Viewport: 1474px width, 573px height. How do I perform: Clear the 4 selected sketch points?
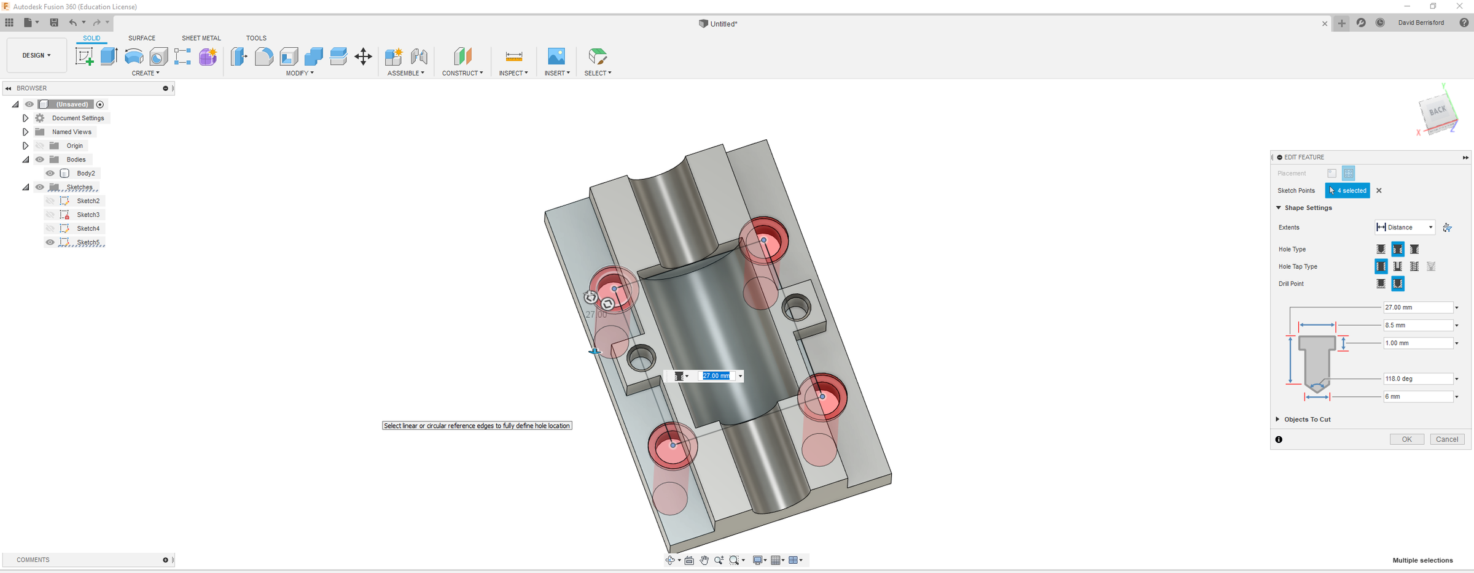pos(1379,191)
